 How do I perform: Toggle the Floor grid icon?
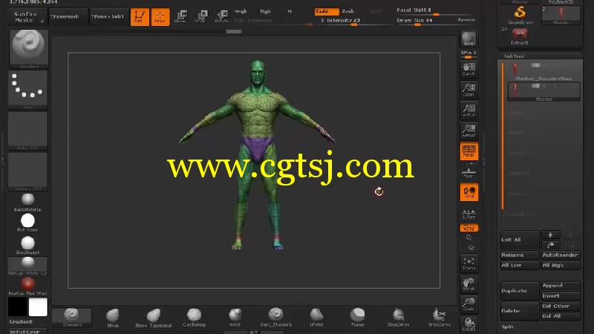(x=469, y=172)
